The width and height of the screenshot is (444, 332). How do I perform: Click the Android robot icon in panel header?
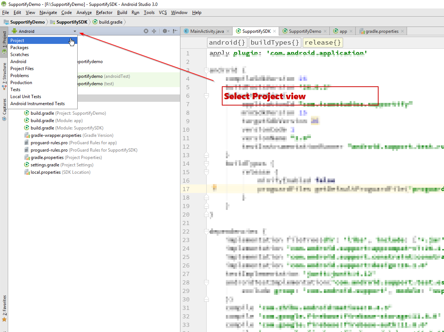pos(14,31)
